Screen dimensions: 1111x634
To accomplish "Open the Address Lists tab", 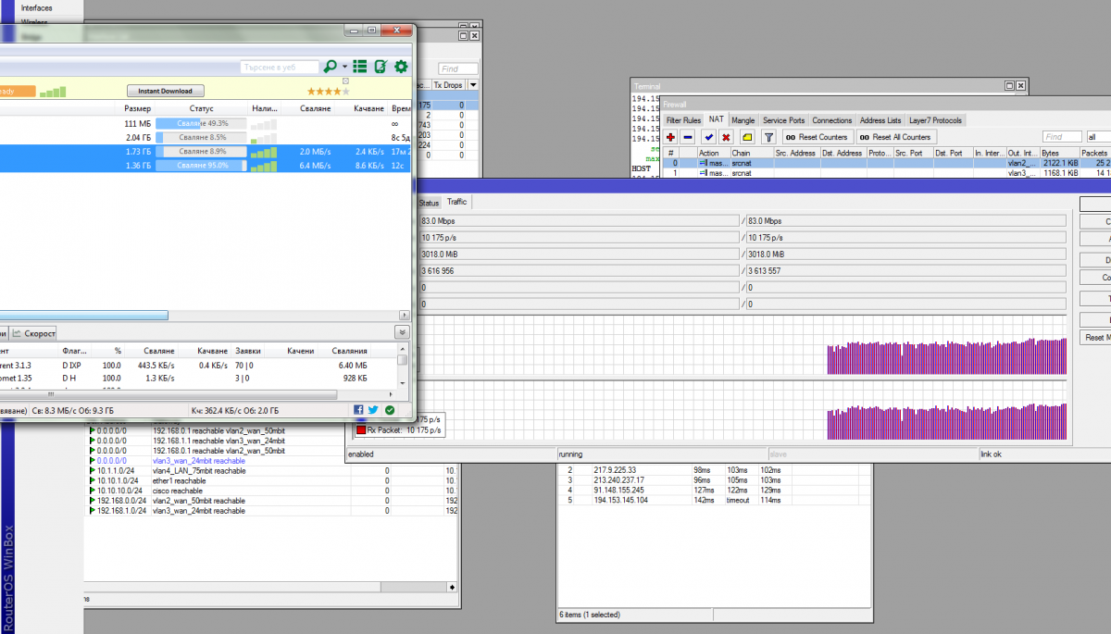I will click(x=880, y=120).
